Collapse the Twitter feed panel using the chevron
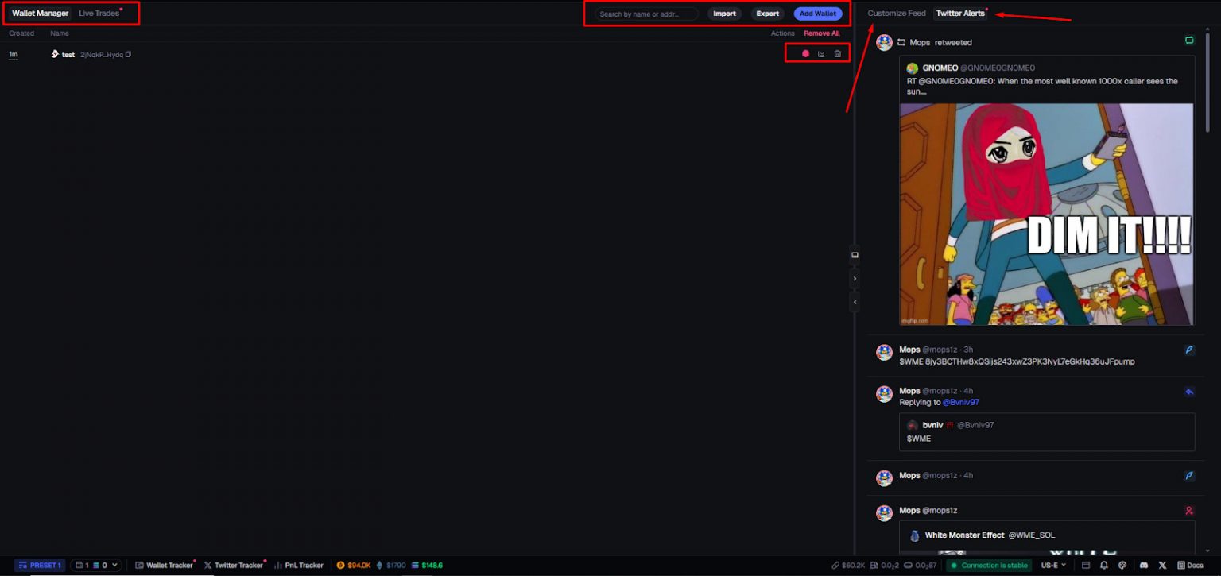The height and width of the screenshot is (576, 1221). tap(855, 278)
